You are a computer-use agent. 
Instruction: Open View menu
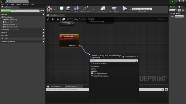pos(12,4)
